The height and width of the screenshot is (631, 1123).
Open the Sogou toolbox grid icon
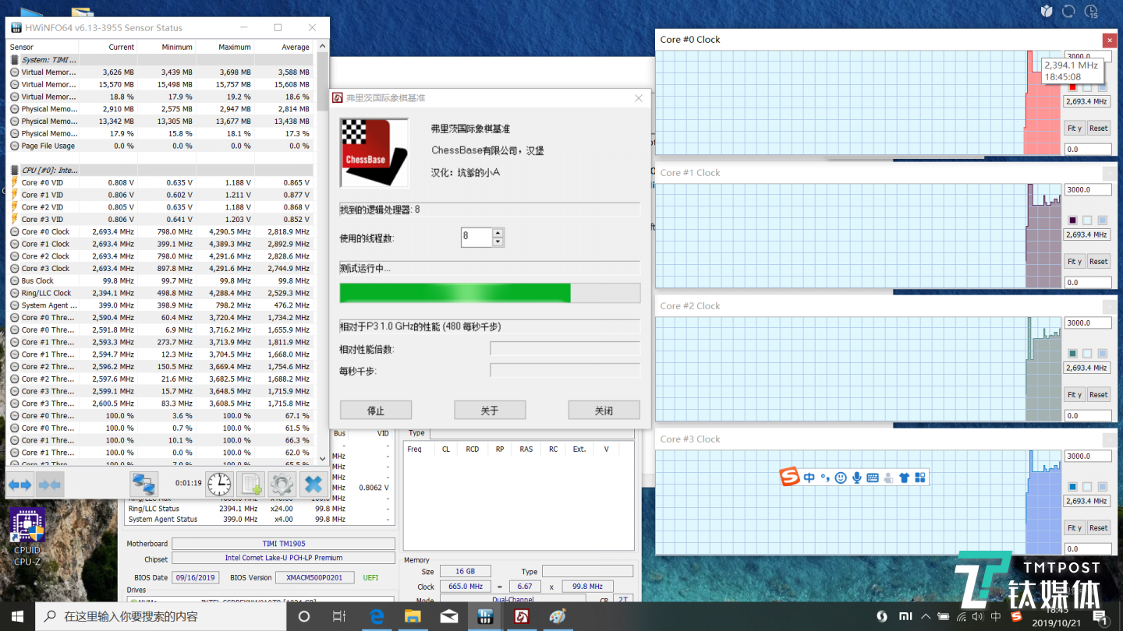tap(920, 477)
